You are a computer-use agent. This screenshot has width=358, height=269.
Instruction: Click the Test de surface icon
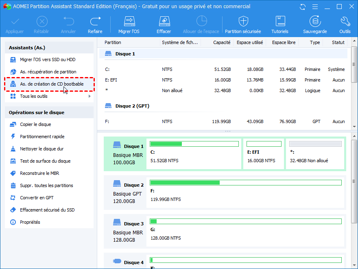(x=13, y=161)
